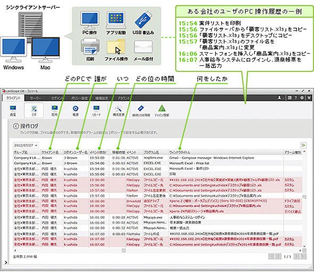The height and width of the screenshot is (276, 314).
Task: Select the FileMake event cell
Action: [x=133, y=234]
